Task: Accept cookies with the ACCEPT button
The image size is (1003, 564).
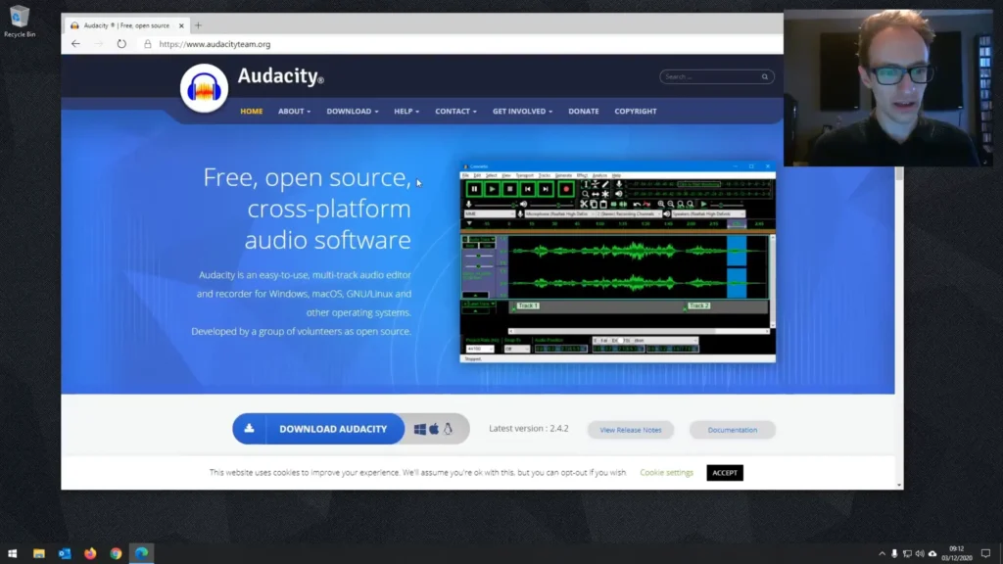Action: coord(725,473)
